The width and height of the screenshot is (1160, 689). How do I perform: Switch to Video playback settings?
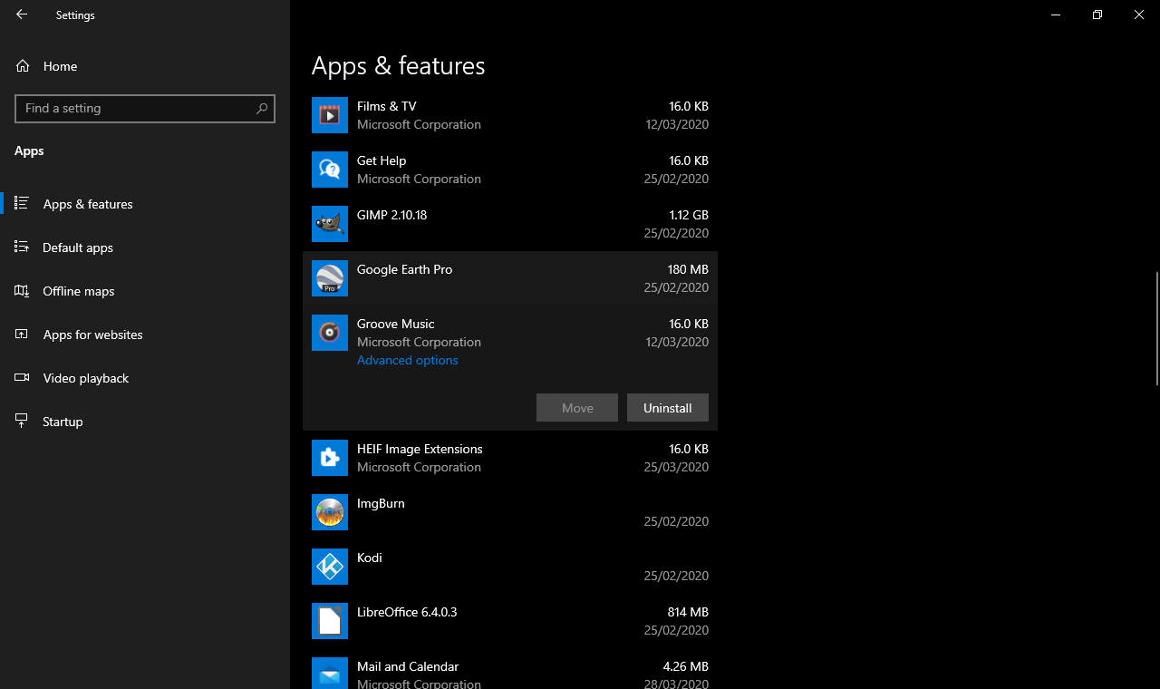[x=86, y=378]
